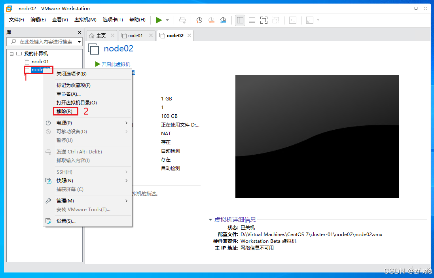Click the NAT network adapter value
Image resolution: width=434 pixels, height=278 pixels.
(166, 134)
